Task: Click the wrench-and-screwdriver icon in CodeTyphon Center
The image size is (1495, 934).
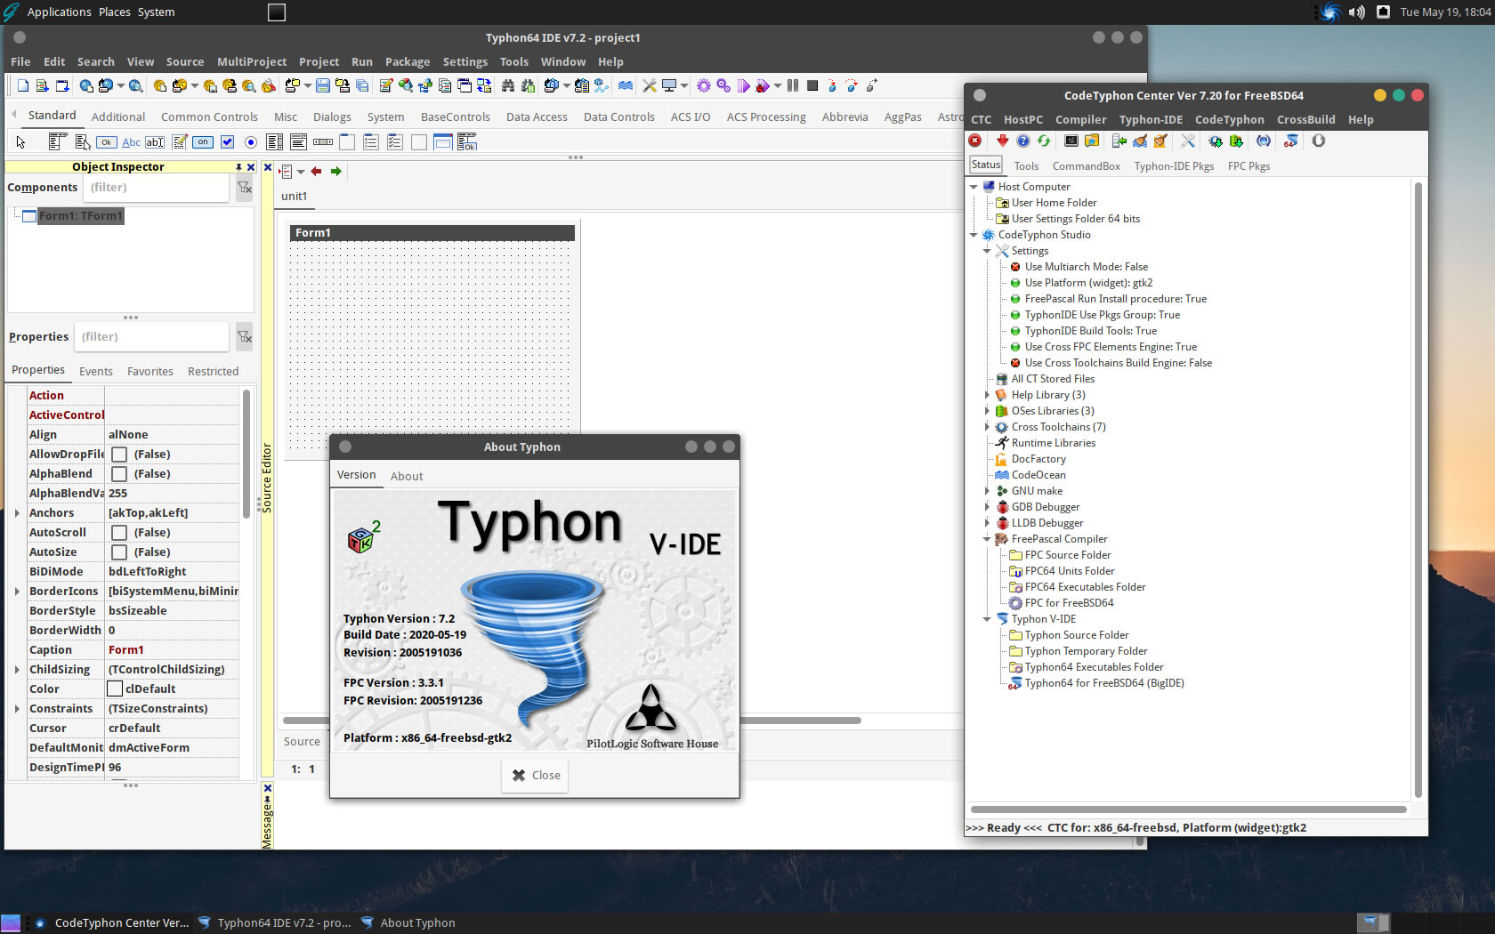Action: [1188, 141]
